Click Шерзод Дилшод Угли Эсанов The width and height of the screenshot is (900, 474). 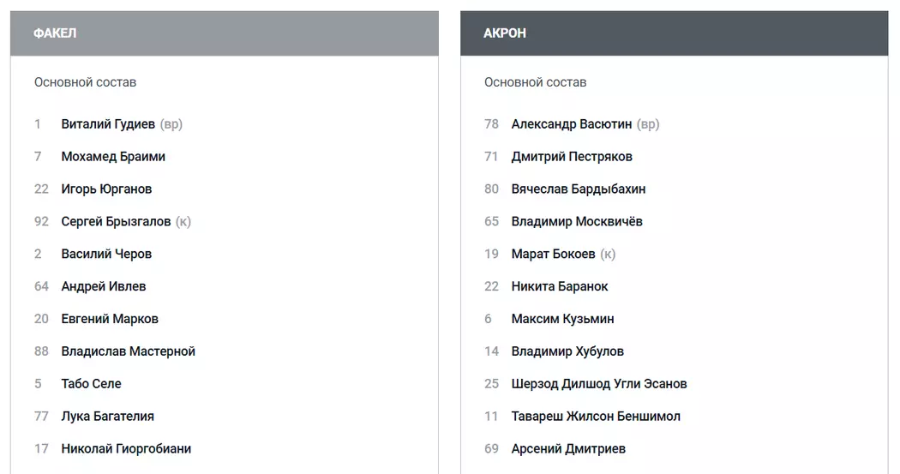pyautogui.click(x=599, y=385)
